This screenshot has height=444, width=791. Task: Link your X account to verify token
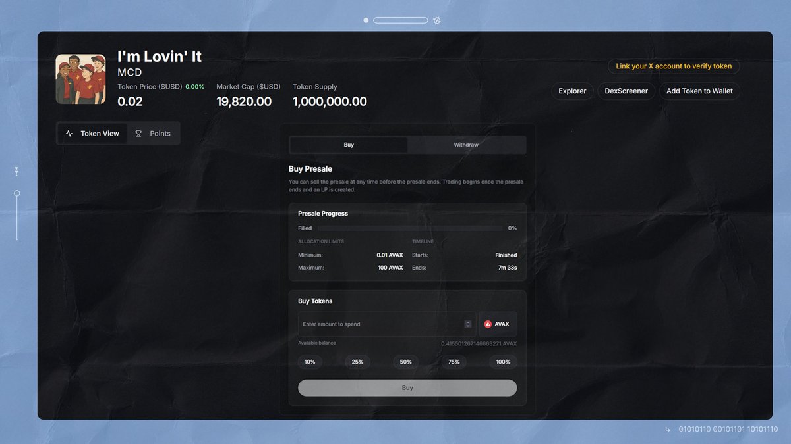[674, 66]
